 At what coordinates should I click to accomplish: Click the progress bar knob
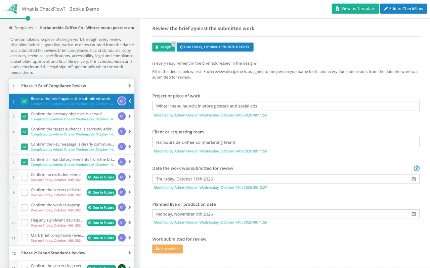28,18
